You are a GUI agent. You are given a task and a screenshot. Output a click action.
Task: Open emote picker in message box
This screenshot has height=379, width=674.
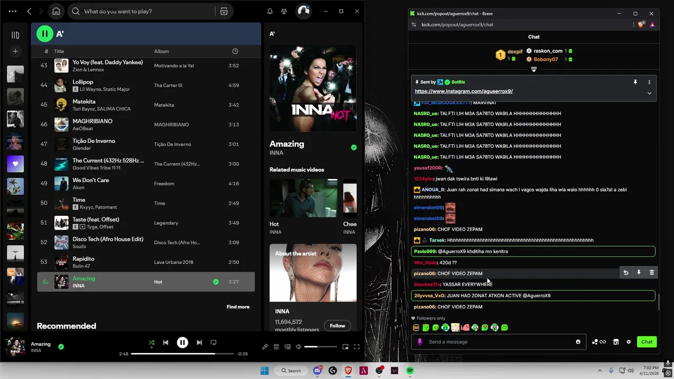[578, 342]
